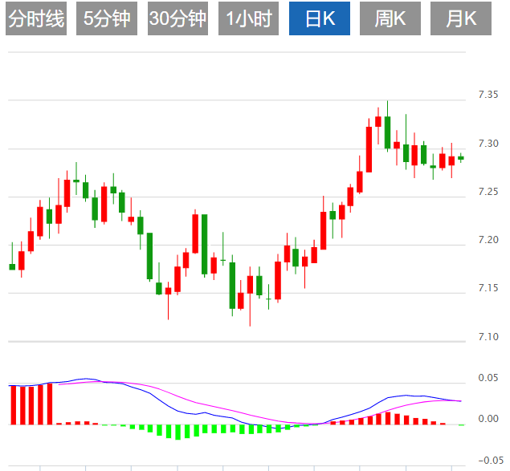Switch to the 分时线 intraday chart tab
The width and height of the screenshot is (510, 471).
click(36, 18)
